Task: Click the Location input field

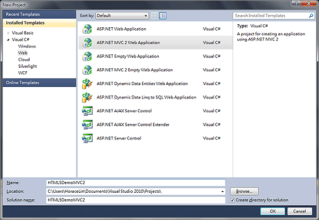Action: 136,192
